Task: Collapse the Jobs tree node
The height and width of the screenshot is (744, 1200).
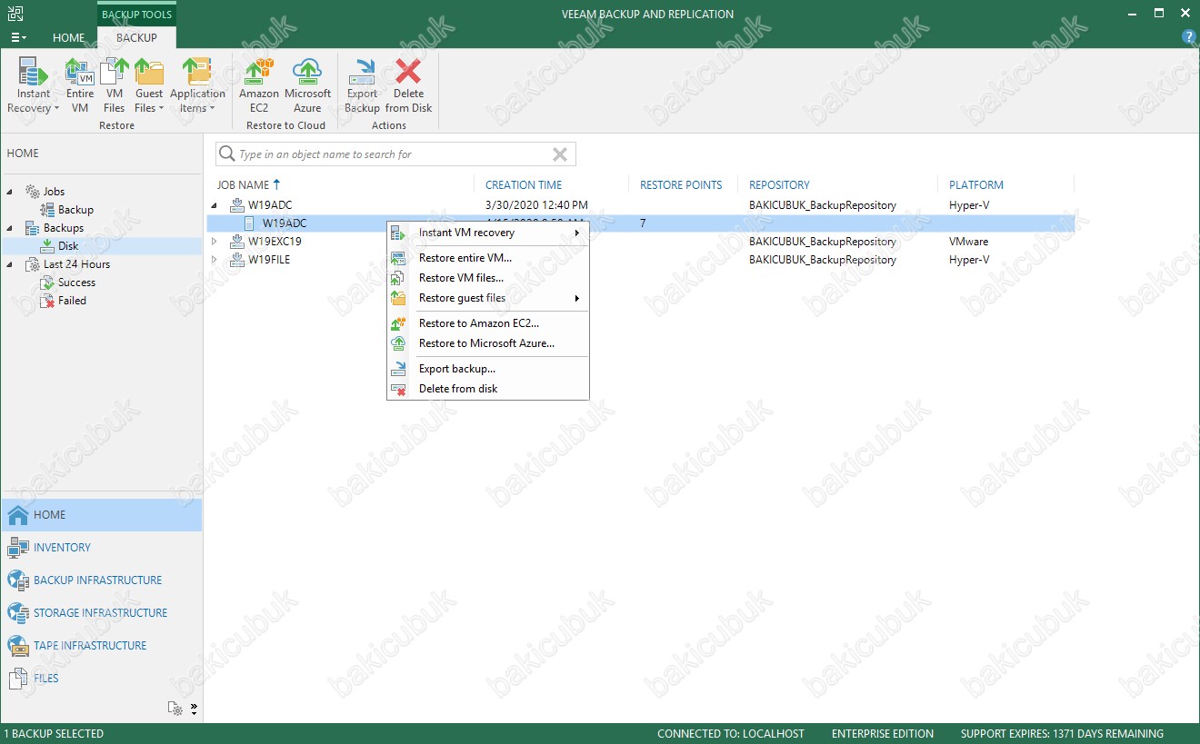Action: (11, 192)
